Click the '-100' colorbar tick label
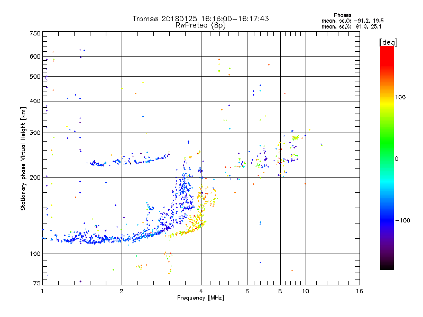 click(402, 220)
